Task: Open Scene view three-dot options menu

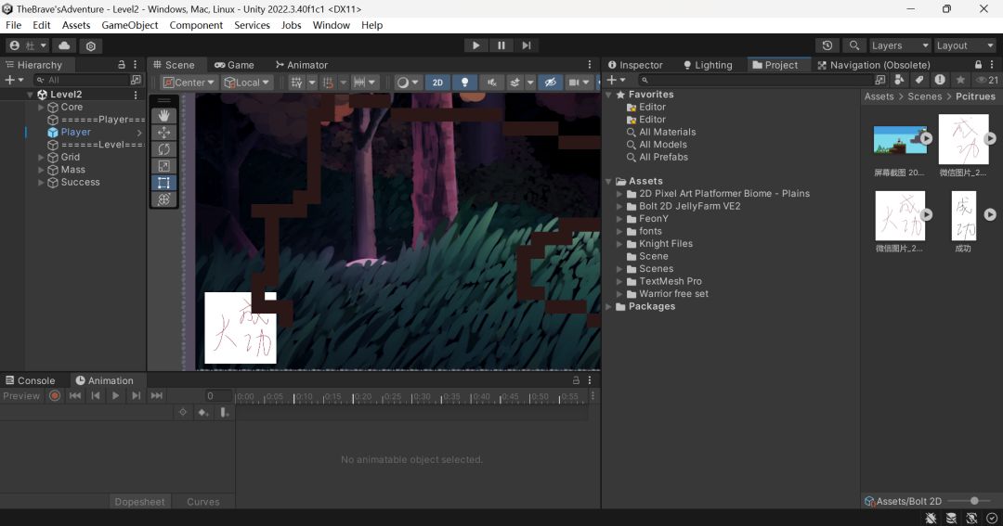Action: click(x=590, y=65)
